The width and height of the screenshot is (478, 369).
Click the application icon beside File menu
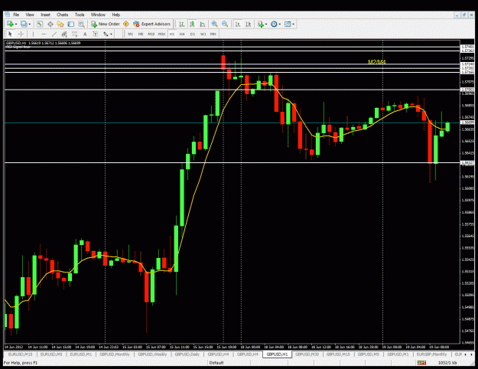point(8,15)
